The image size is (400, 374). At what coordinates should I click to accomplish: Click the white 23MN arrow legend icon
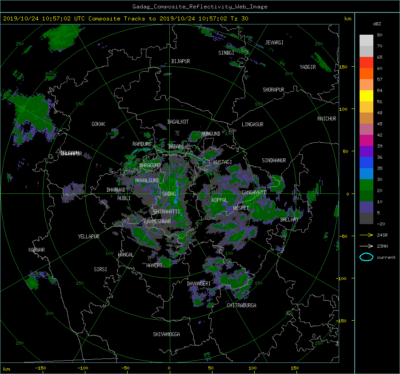[x=366, y=246]
